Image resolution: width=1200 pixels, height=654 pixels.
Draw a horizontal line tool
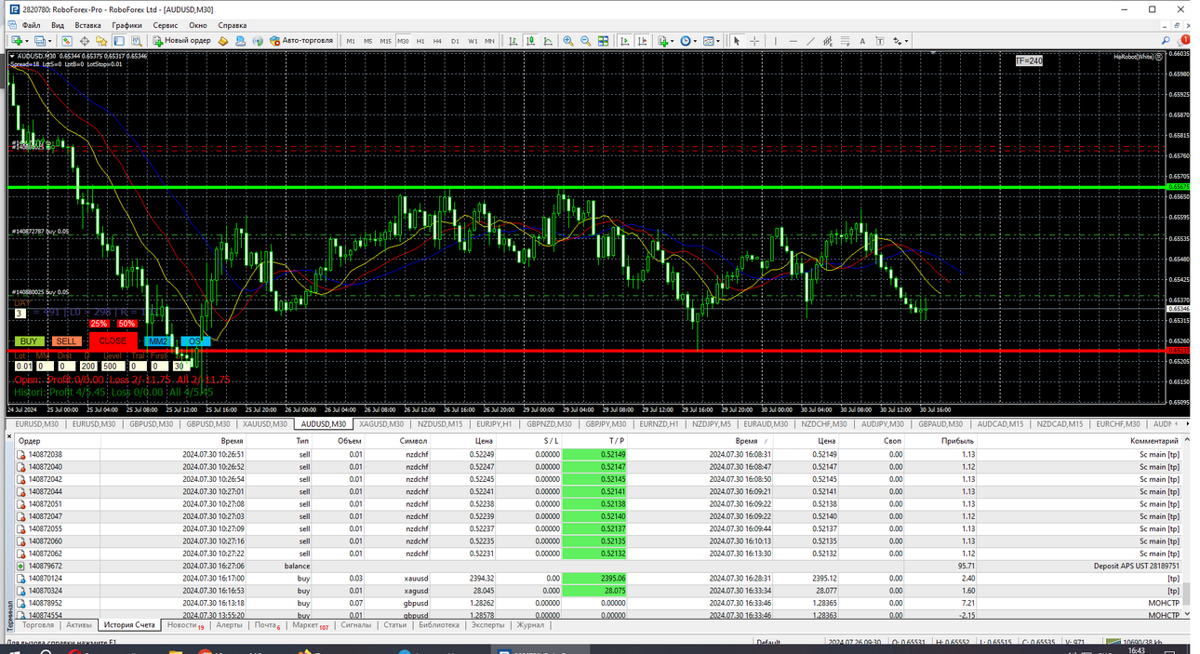(793, 41)
